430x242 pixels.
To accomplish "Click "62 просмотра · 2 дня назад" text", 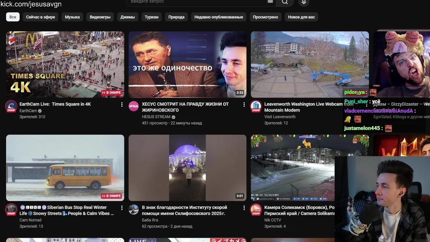I will [167, 226].
